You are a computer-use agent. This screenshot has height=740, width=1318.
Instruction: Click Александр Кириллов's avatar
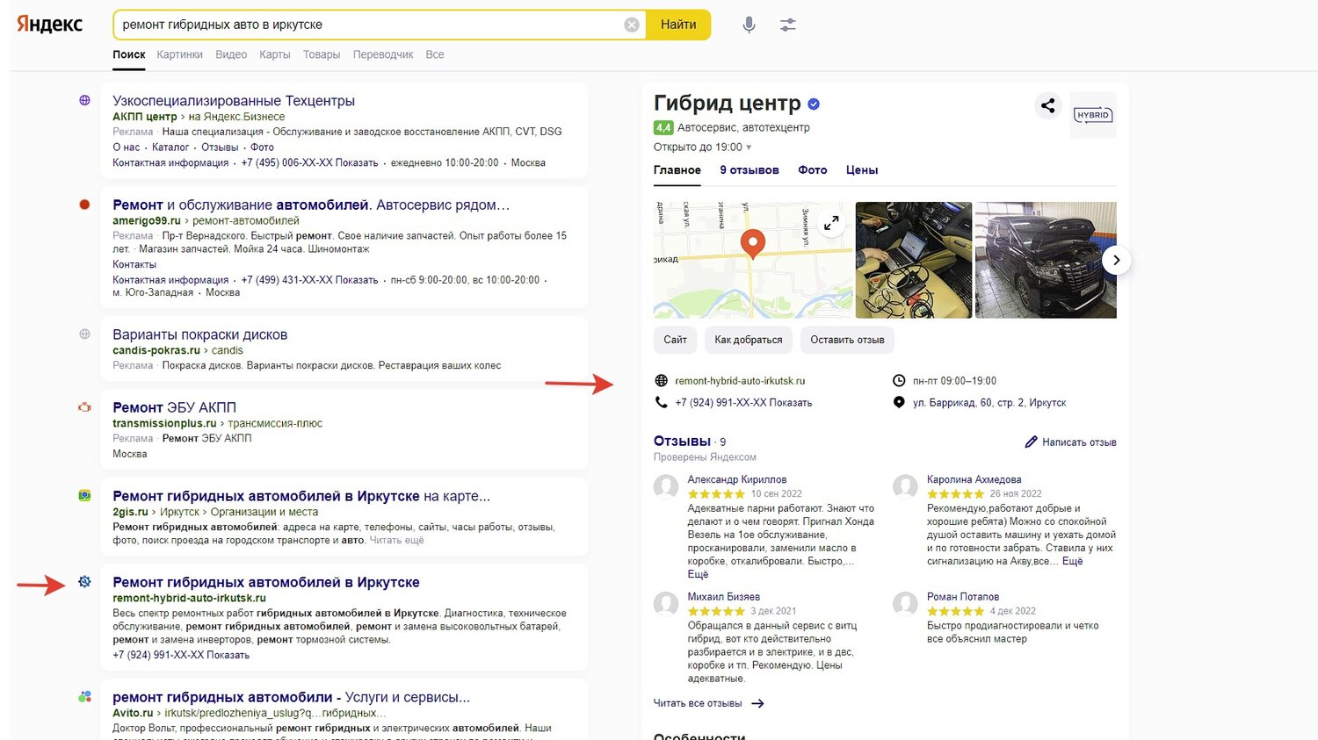[x=666, y=486]
